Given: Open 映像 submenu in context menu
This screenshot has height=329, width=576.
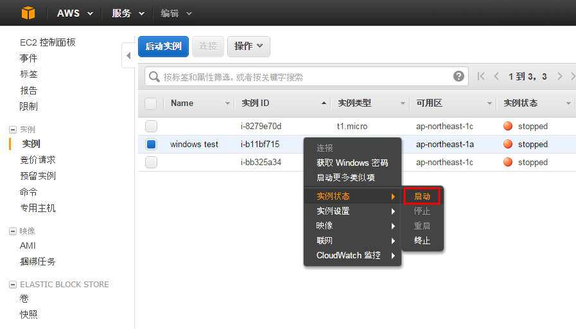Looking at the screenshot, I should point(353,226).
